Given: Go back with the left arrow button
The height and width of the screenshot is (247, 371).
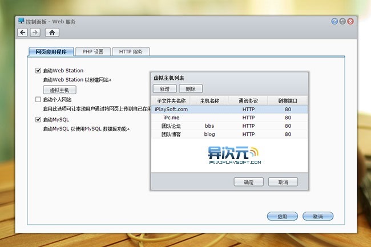Looking at the screenshot, I should [x=23, y=33].
